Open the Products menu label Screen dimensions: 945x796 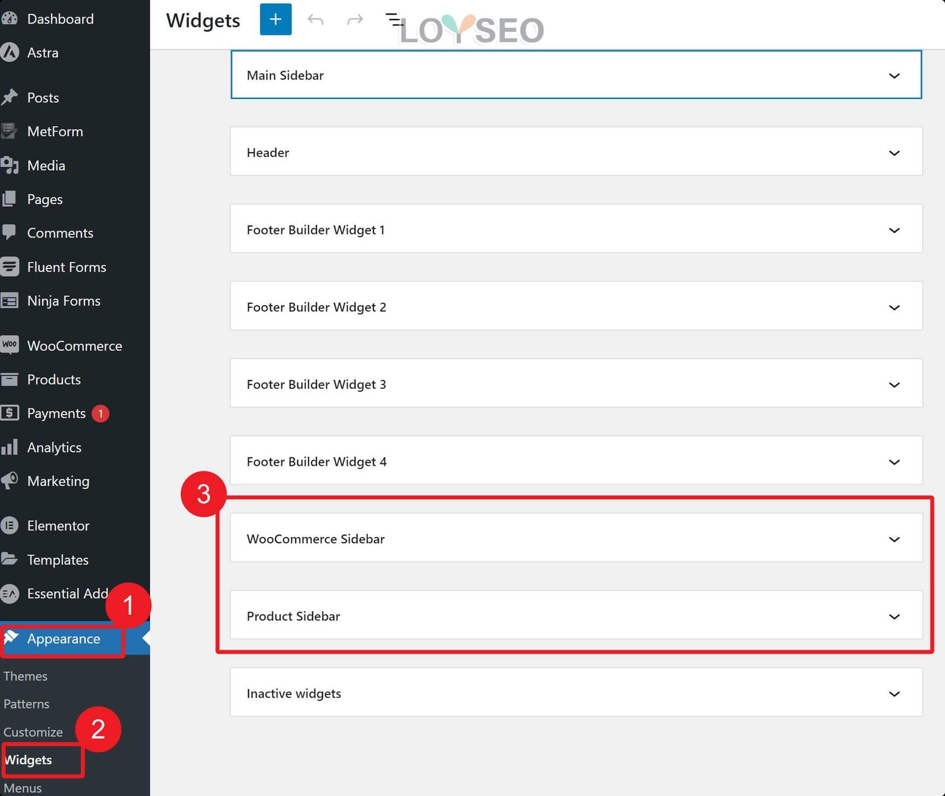click(54, 379)
